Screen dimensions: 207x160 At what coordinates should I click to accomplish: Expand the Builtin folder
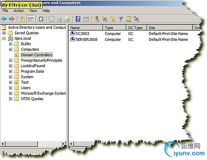tap(10, 44)
